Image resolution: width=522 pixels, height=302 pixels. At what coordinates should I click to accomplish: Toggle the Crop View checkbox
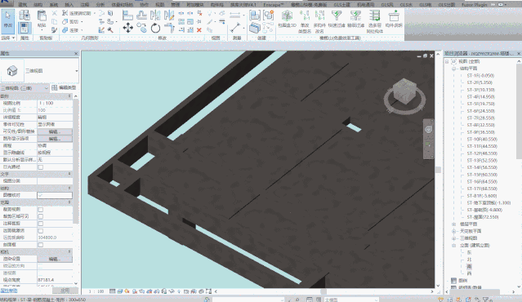41,210
